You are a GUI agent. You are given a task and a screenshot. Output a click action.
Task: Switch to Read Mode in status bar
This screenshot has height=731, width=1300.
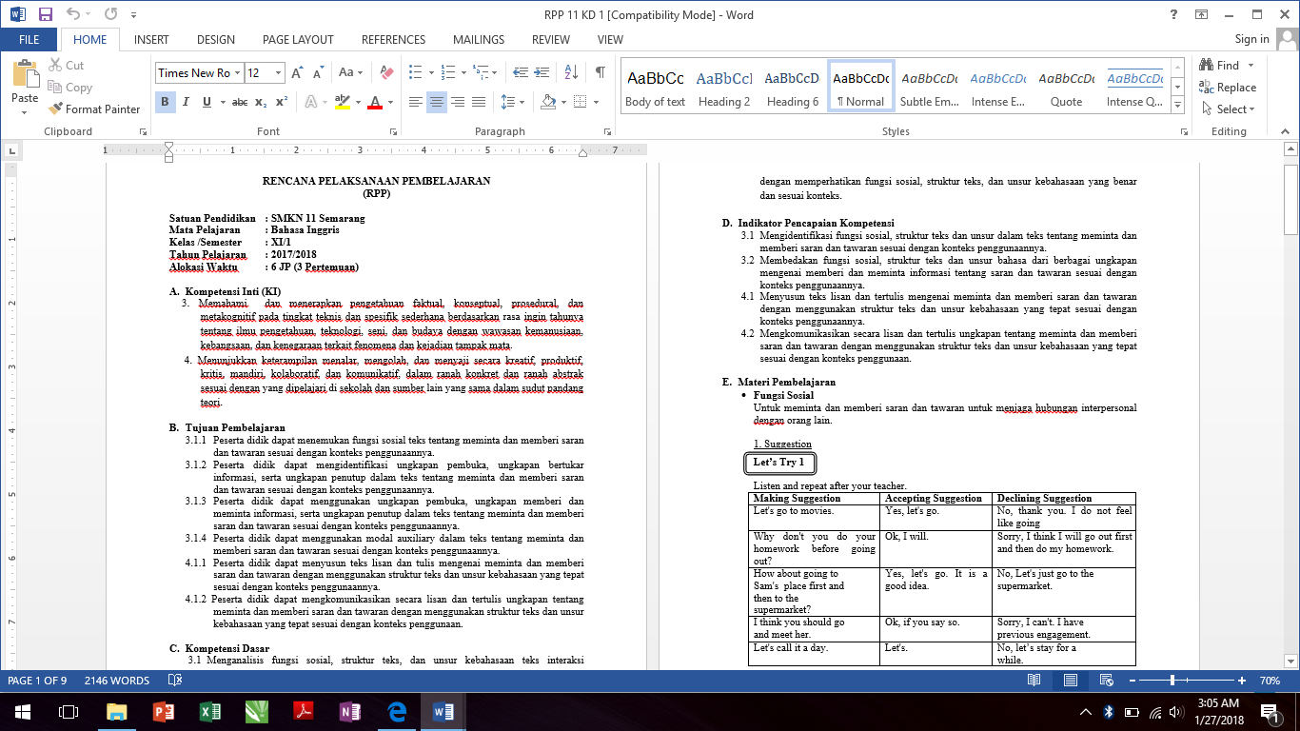tap(1033, 681)
